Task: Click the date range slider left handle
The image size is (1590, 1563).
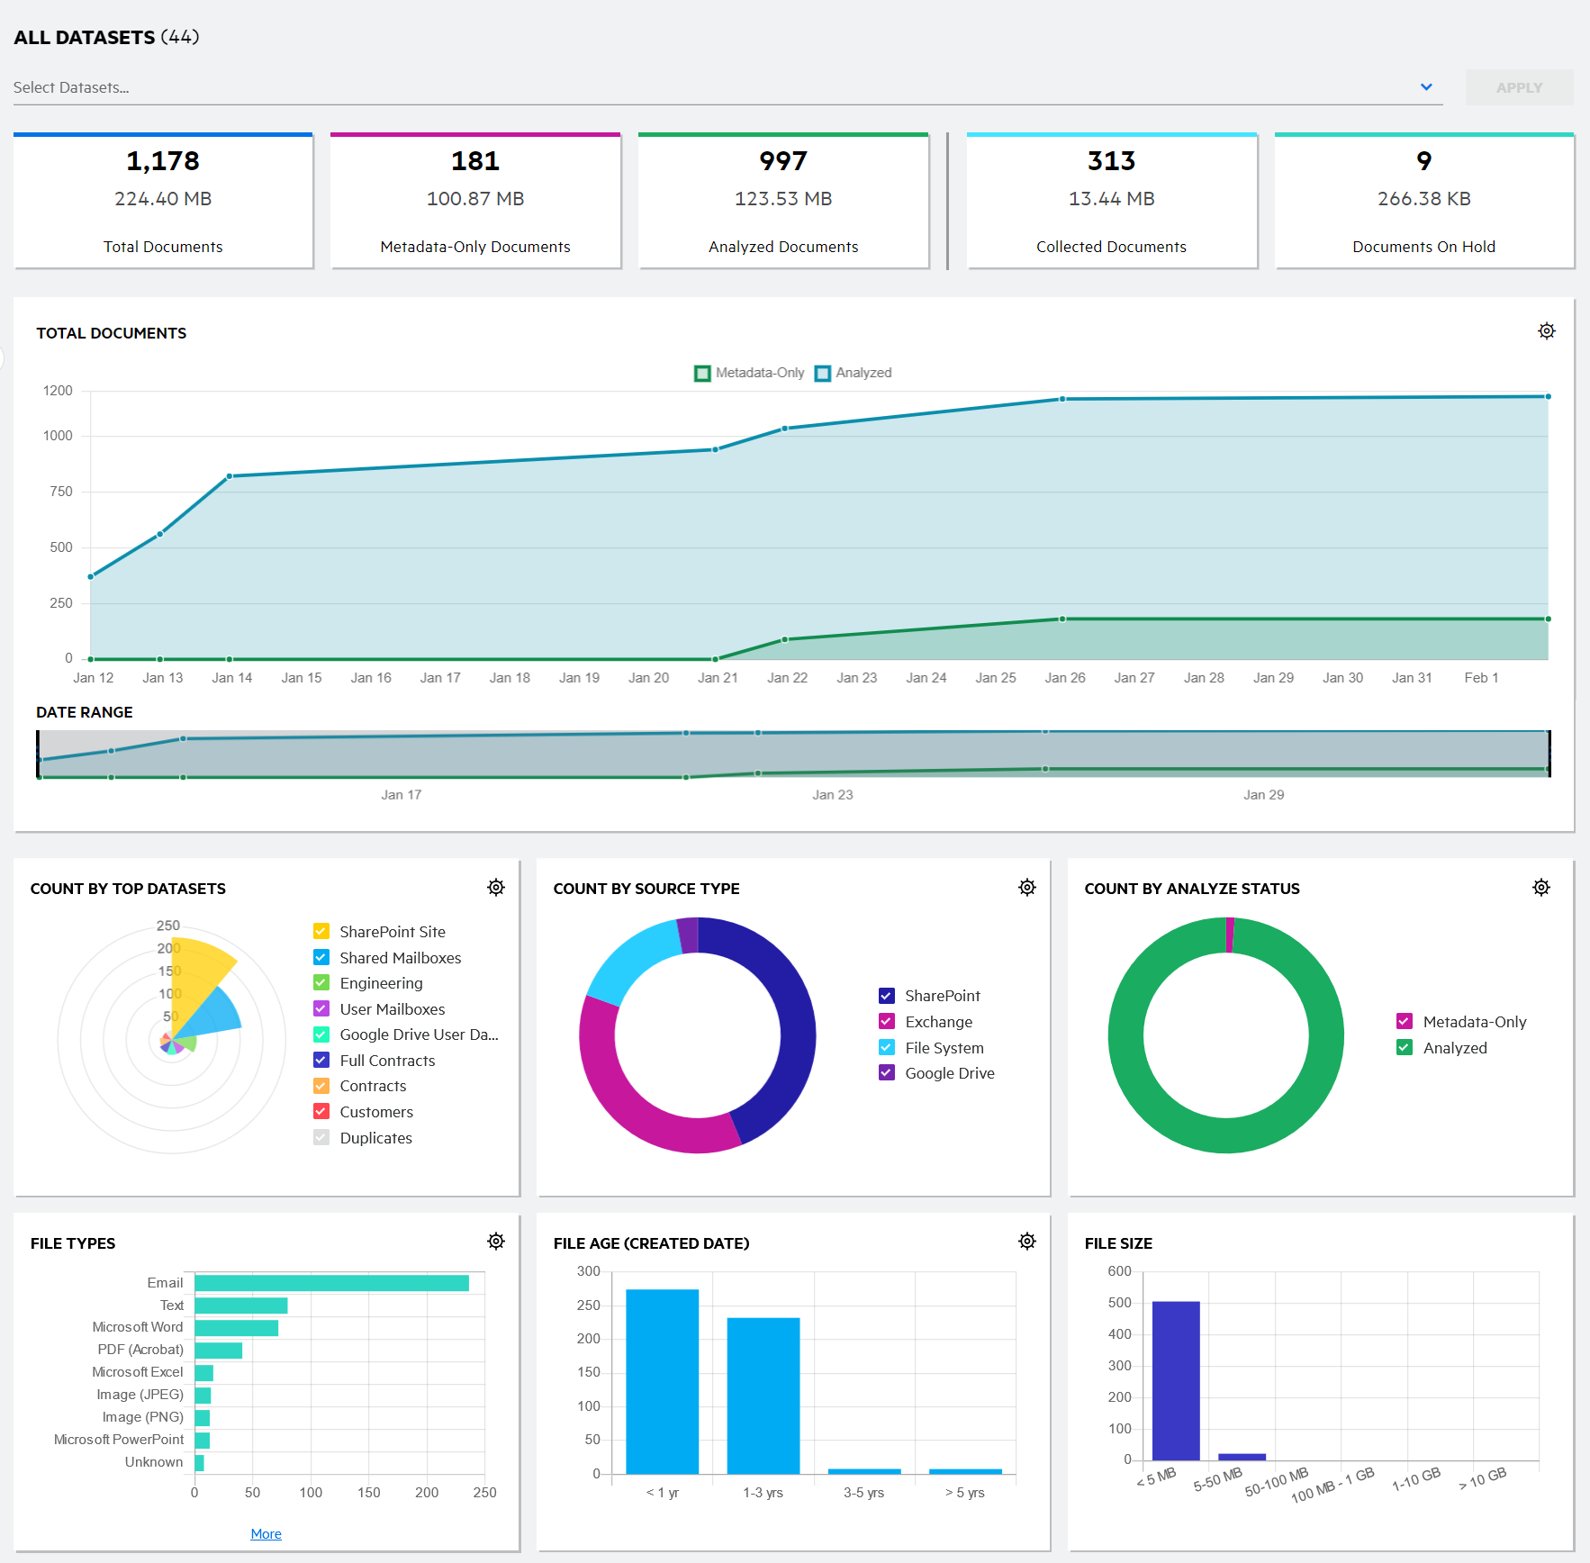Action: (x=38, y=754)
